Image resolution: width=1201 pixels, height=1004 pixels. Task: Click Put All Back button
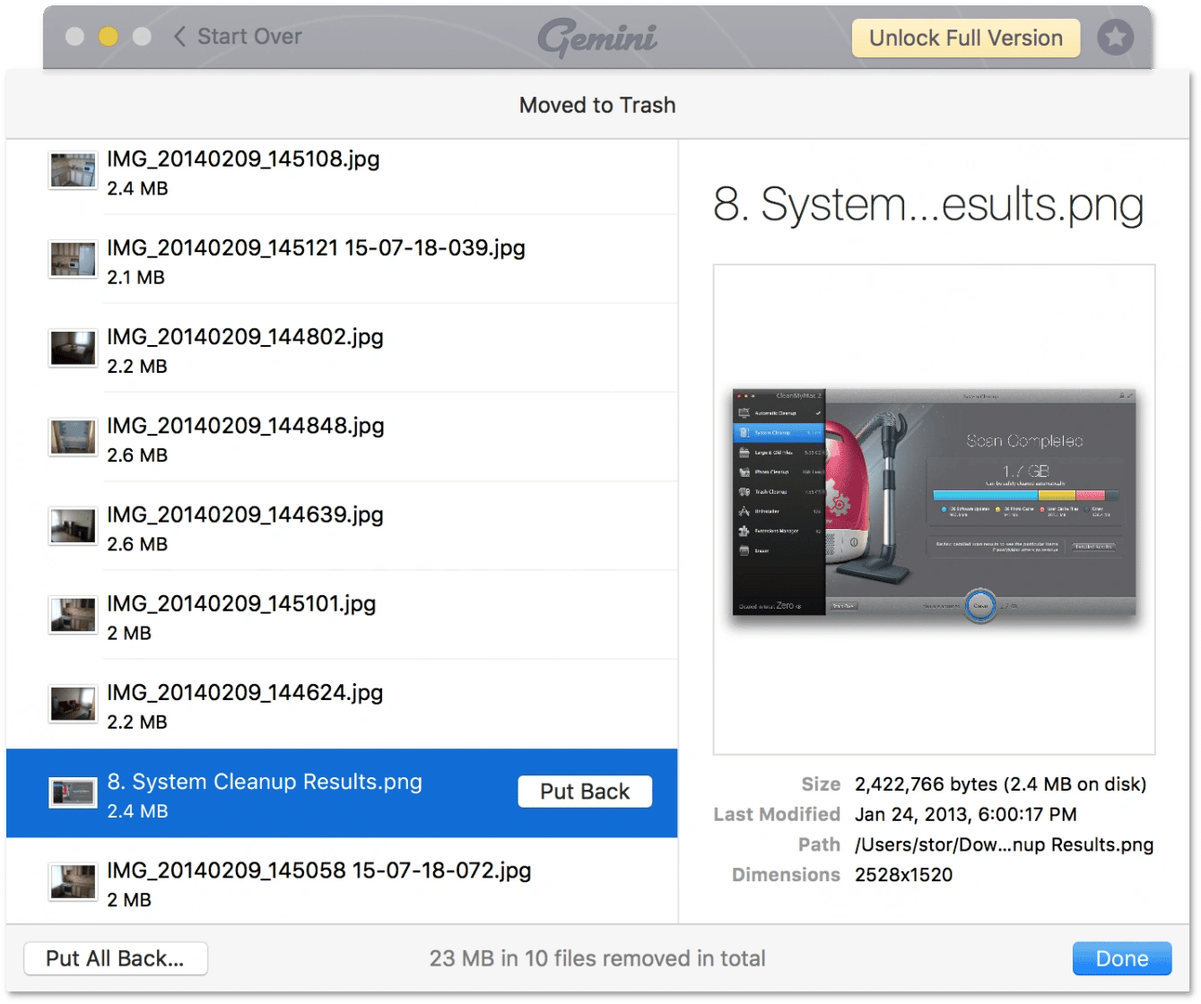[116, 958]
